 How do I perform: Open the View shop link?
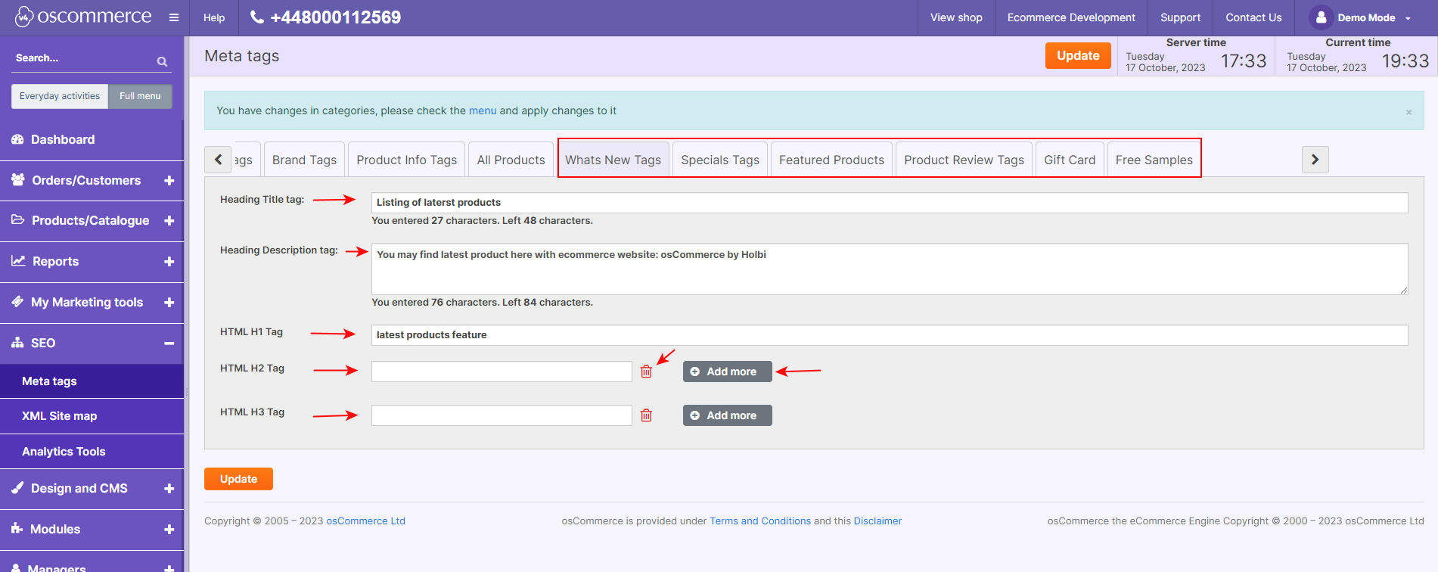tap(956, 17)
